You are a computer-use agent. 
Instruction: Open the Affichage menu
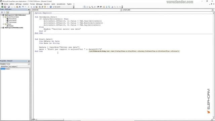pyautogui.click(x=19, y=4)
